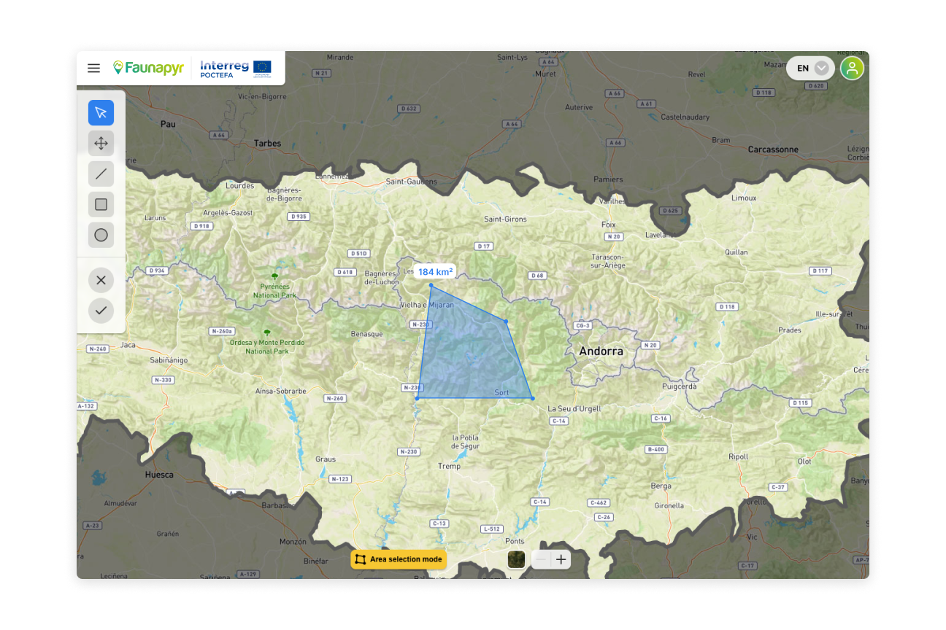Click the Pyrénées National Park marker
Screen dimensions: 946x630
(x=274, y=277)
